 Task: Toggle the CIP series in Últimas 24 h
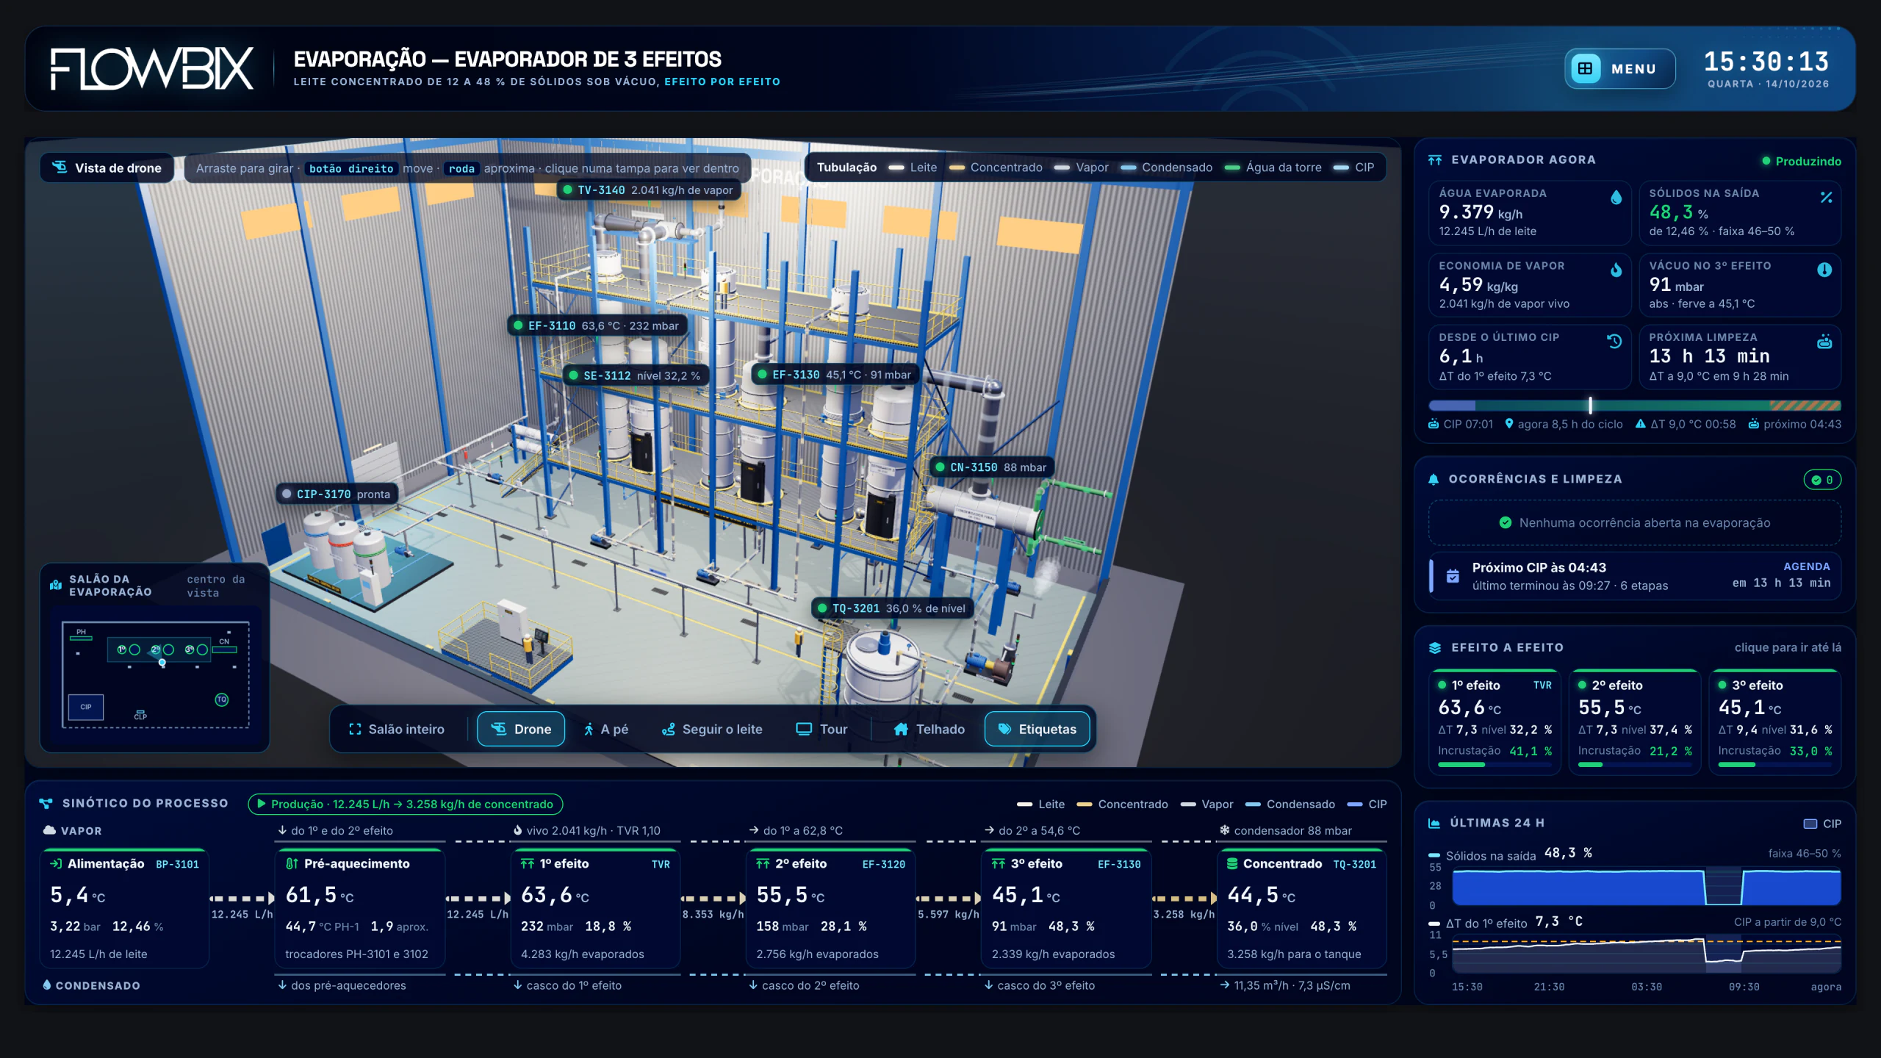tap(1822, 824)
